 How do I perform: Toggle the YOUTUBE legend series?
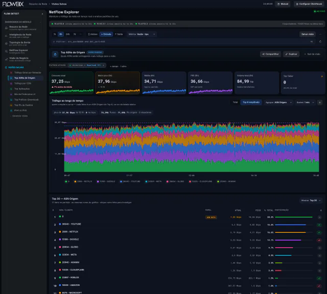click(130, 182)
